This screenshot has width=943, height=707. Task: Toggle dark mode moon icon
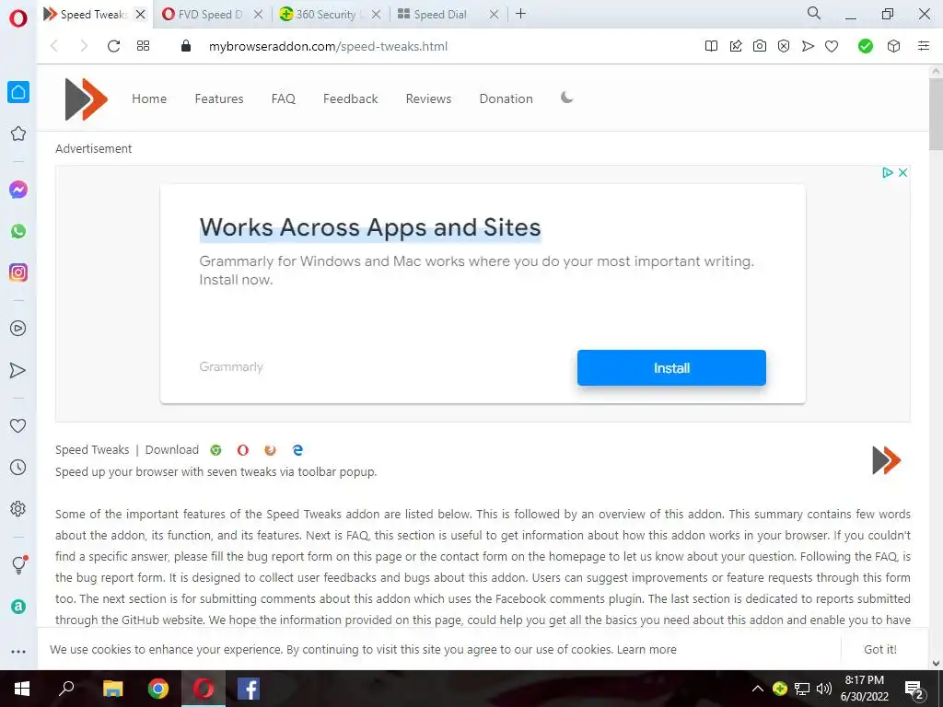point(566,98)
